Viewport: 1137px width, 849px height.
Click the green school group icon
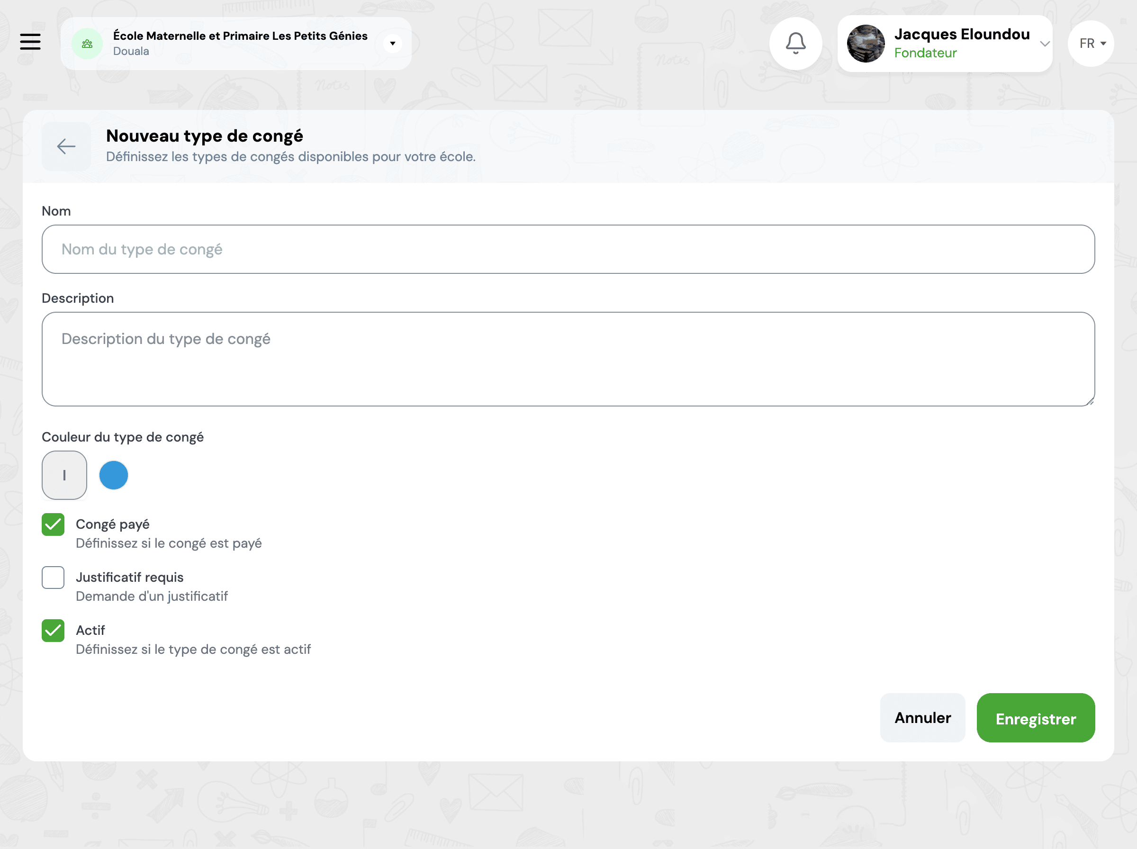click(87, 44)
